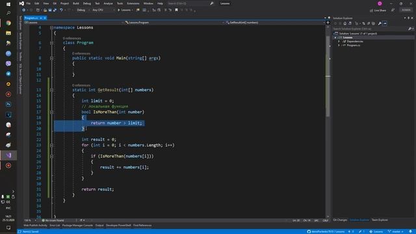
Task: Open the Package Manager Console tab
Action: click(77, 226)
